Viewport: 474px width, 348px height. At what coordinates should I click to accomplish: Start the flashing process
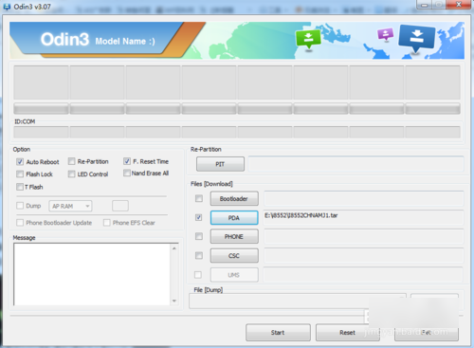pyautogui.click(x=278, y=333)
